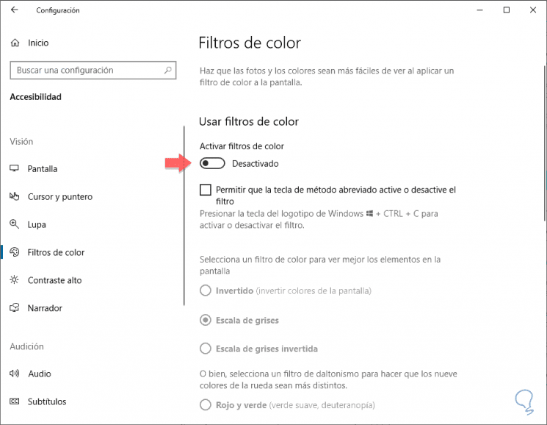Click the Lupa magnifier icon
547x425 pixels.
click(x=15, y=225)
